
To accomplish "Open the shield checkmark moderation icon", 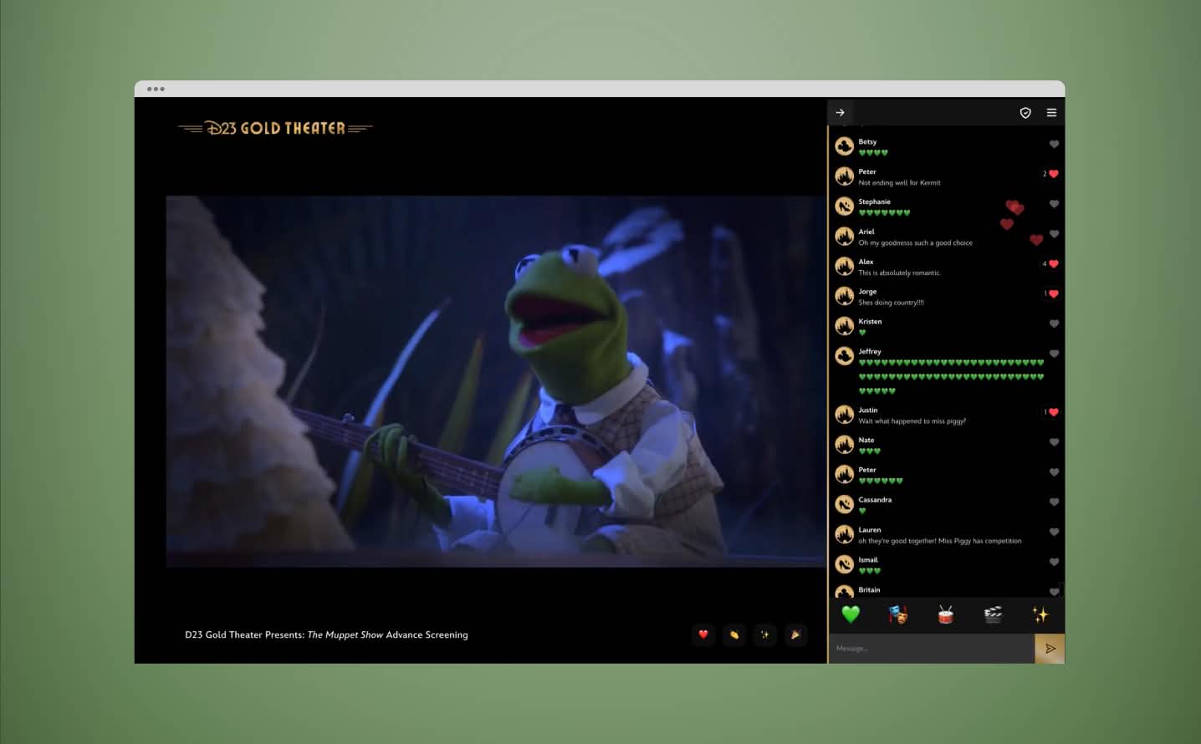I will [x=1025, y=113].
